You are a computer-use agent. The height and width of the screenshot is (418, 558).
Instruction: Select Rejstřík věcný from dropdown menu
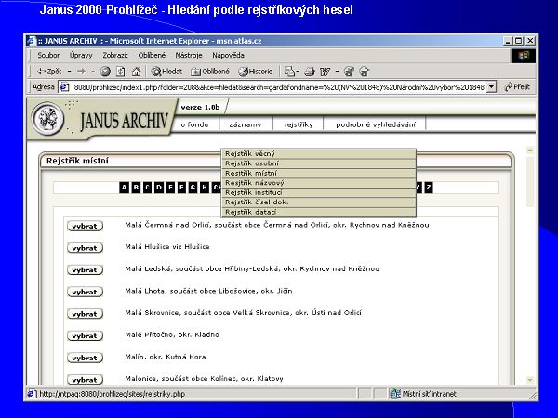(x=318, y=154)
